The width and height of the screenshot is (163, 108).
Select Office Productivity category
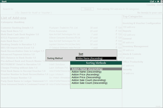click(x=133, y=62)
